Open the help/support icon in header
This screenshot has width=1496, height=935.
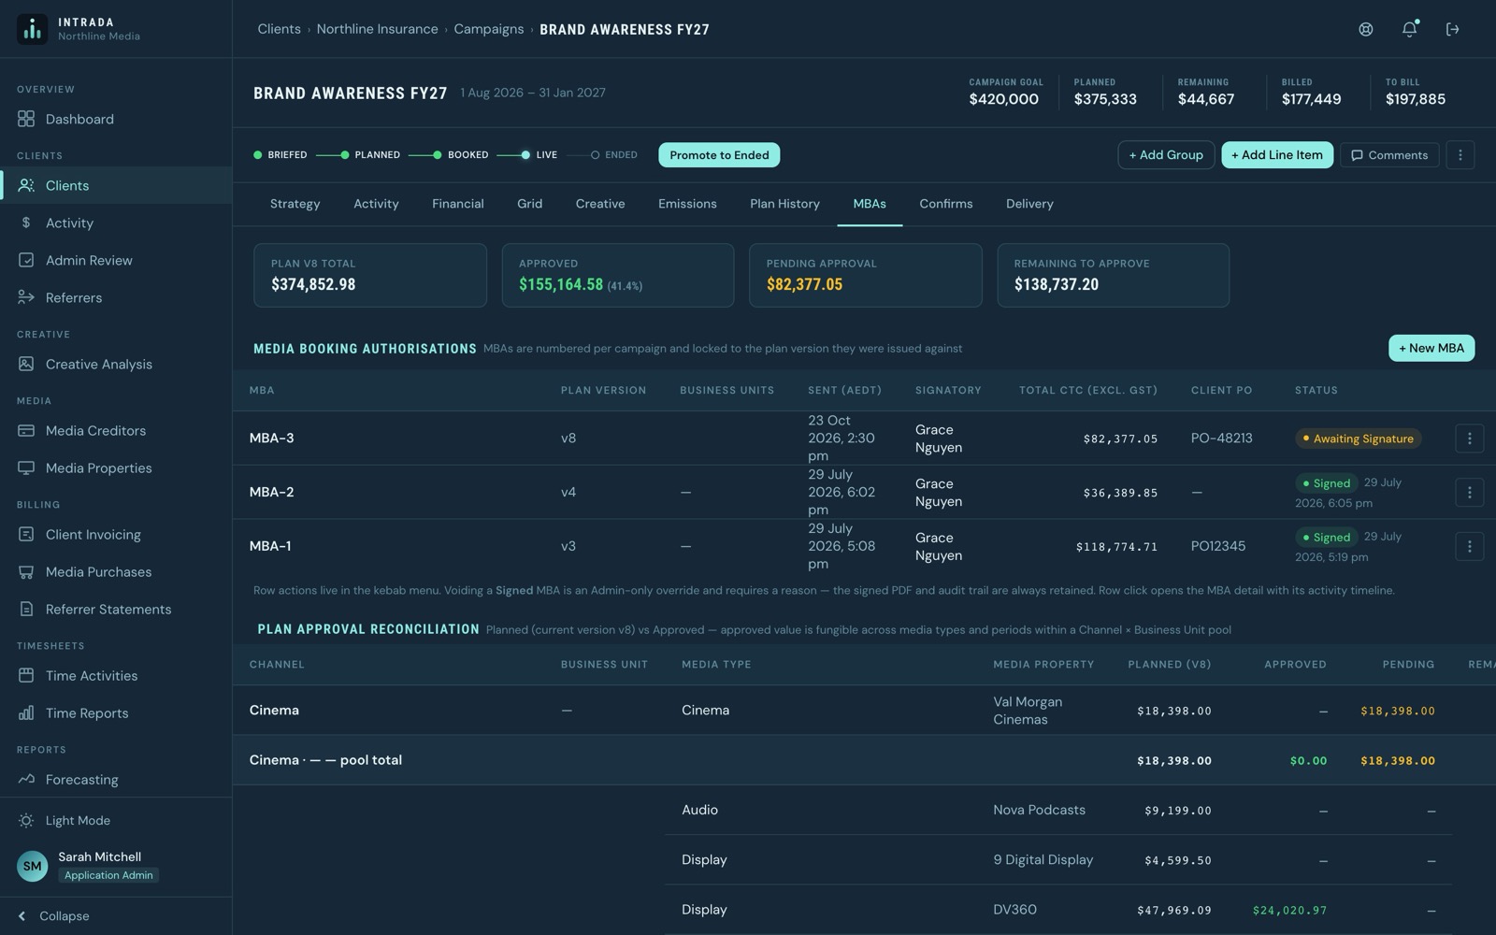point(1365,29)
